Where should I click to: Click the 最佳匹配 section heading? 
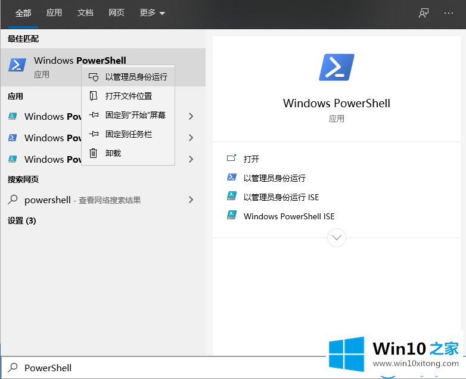click(23, 39)
